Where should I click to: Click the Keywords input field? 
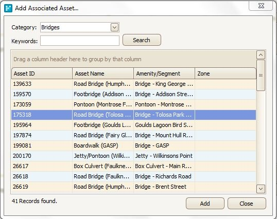point(80,41)
